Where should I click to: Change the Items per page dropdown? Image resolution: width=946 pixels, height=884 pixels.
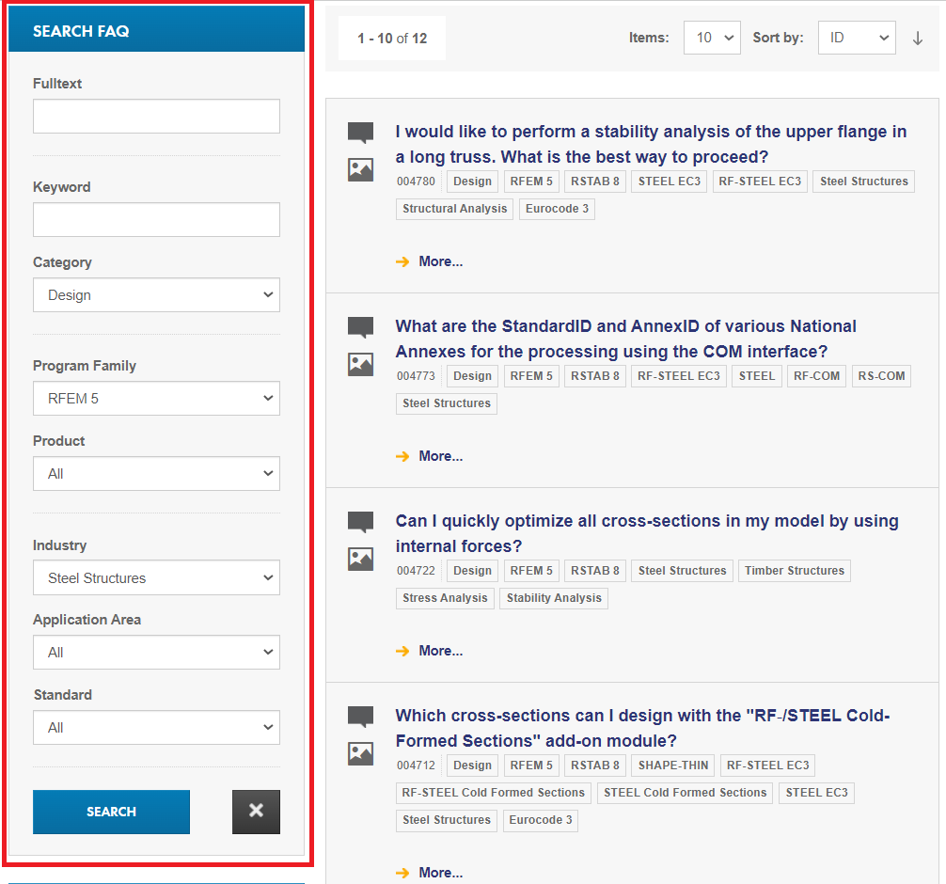(x=712, y=38)
